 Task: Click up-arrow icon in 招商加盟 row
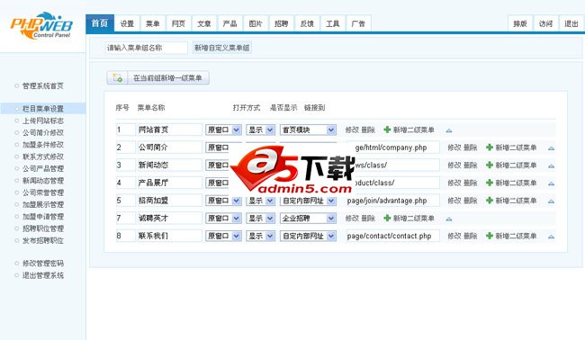tap(551, 201)
